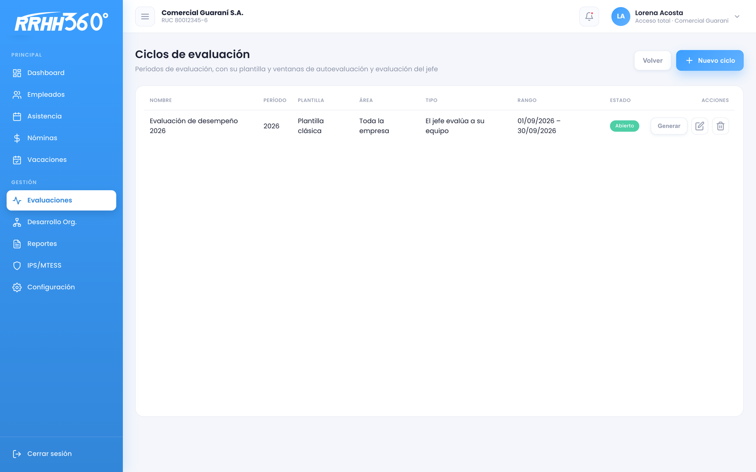Click the Período column header
Screen dimensions: 756x472
coord(275,100)
